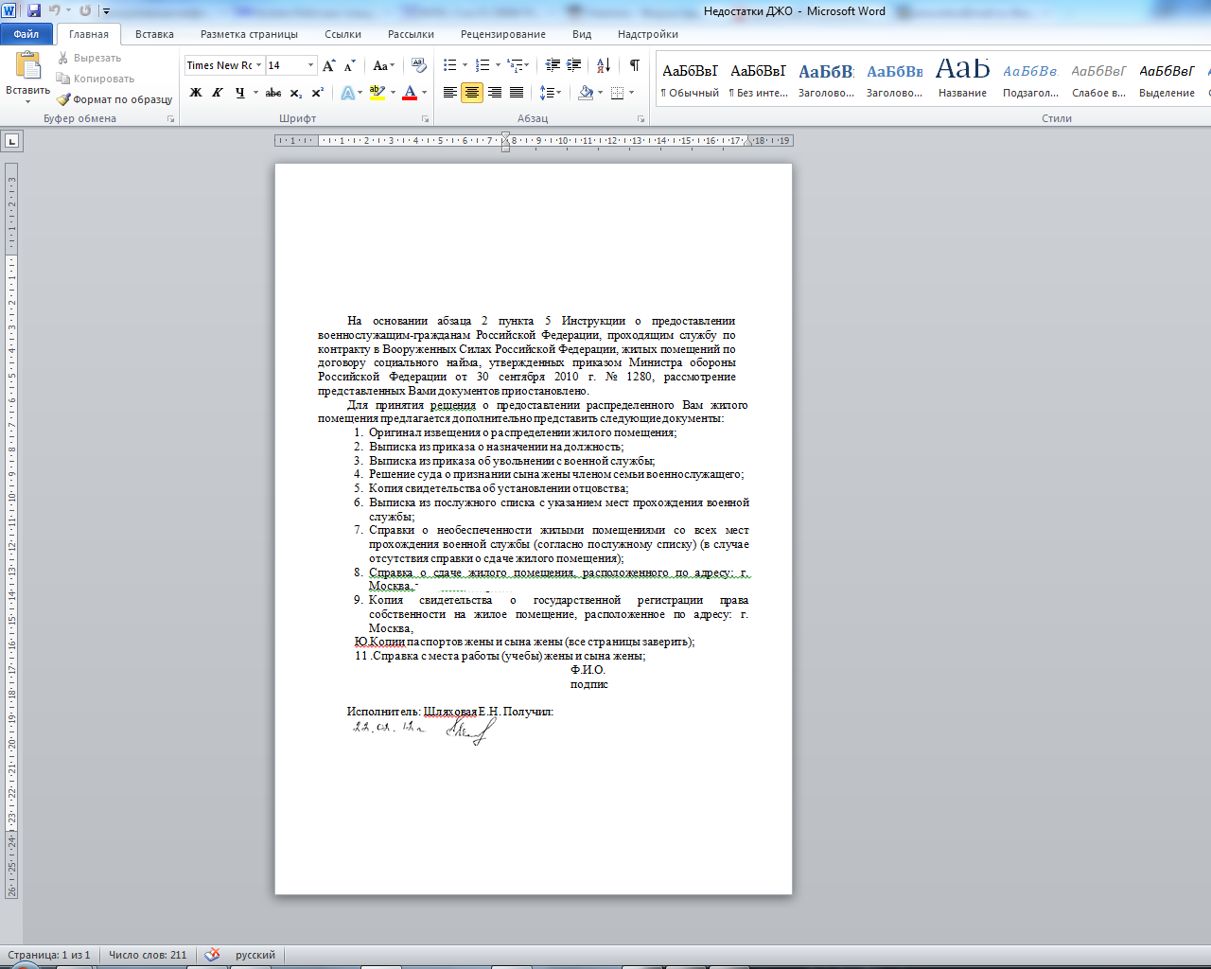Click the Increase Indent icon
1211x969 pixels.
(574, 65)
